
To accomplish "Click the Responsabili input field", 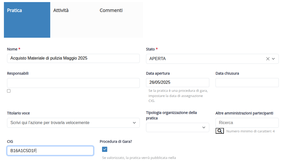I will (73, 83).
